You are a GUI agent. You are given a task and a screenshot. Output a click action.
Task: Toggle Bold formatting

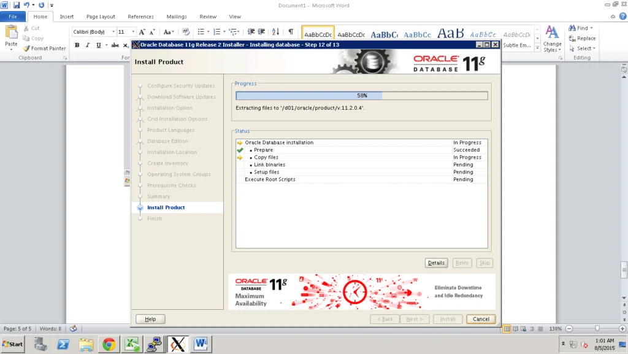pyautogui.click(x=77, y=45)
